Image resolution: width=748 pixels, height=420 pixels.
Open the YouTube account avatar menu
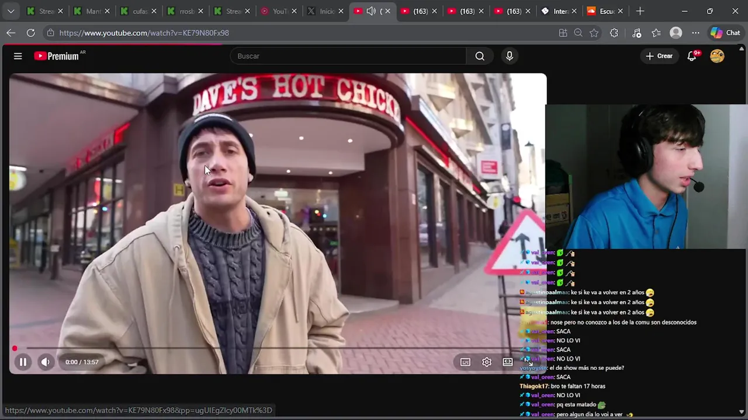tap(717, 56)
